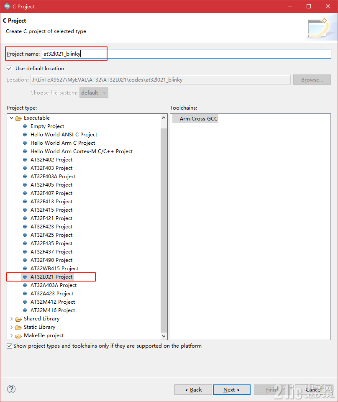Click the AT32A403A Project bullet icon
Image resolution: width=338 pixels, height=402 pixels.
coord(25,285)
